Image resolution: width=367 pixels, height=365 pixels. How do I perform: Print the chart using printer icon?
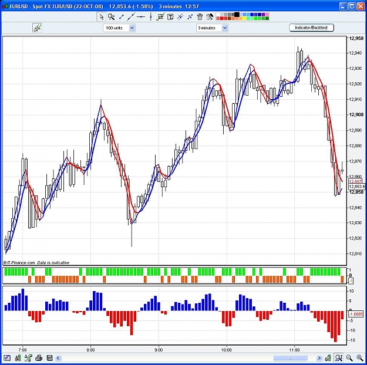(x=39, y=358)
